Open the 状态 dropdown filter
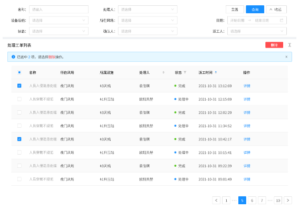This screenshot has height=209, width=299. coord(59,31)
